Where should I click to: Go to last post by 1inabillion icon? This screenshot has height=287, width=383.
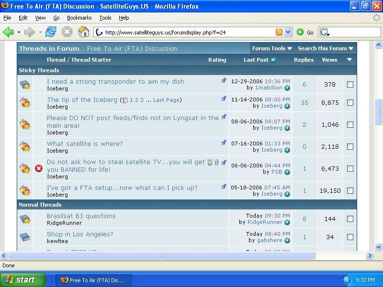287,88
